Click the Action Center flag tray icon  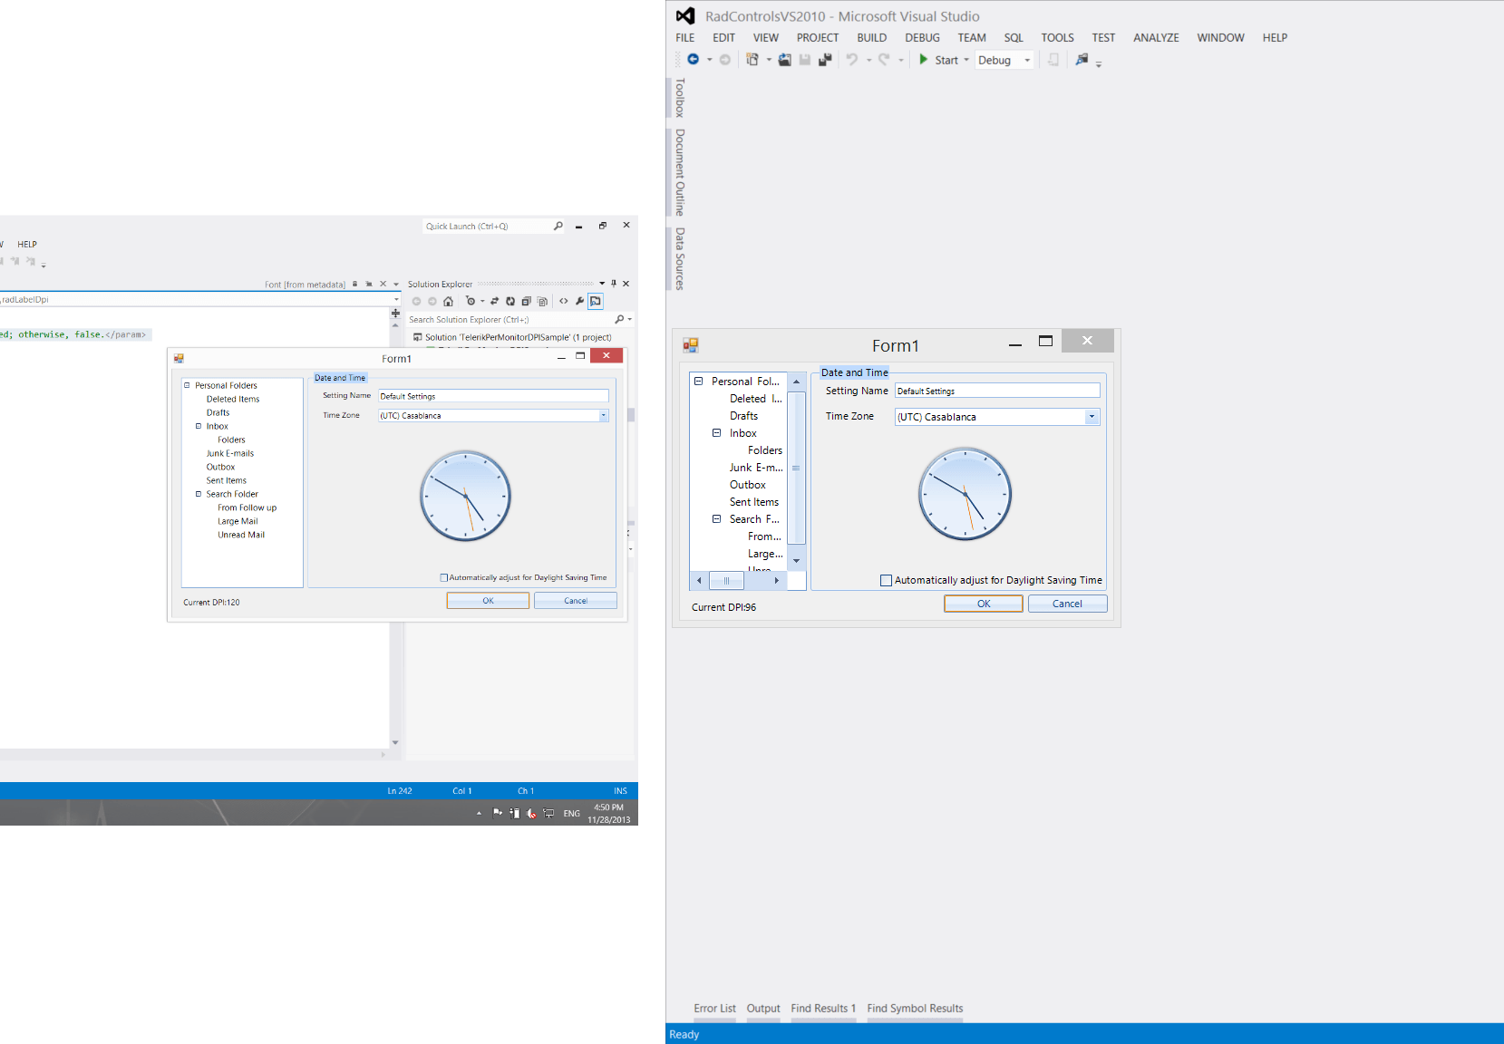pyautogui.click(x=498, y=813)
